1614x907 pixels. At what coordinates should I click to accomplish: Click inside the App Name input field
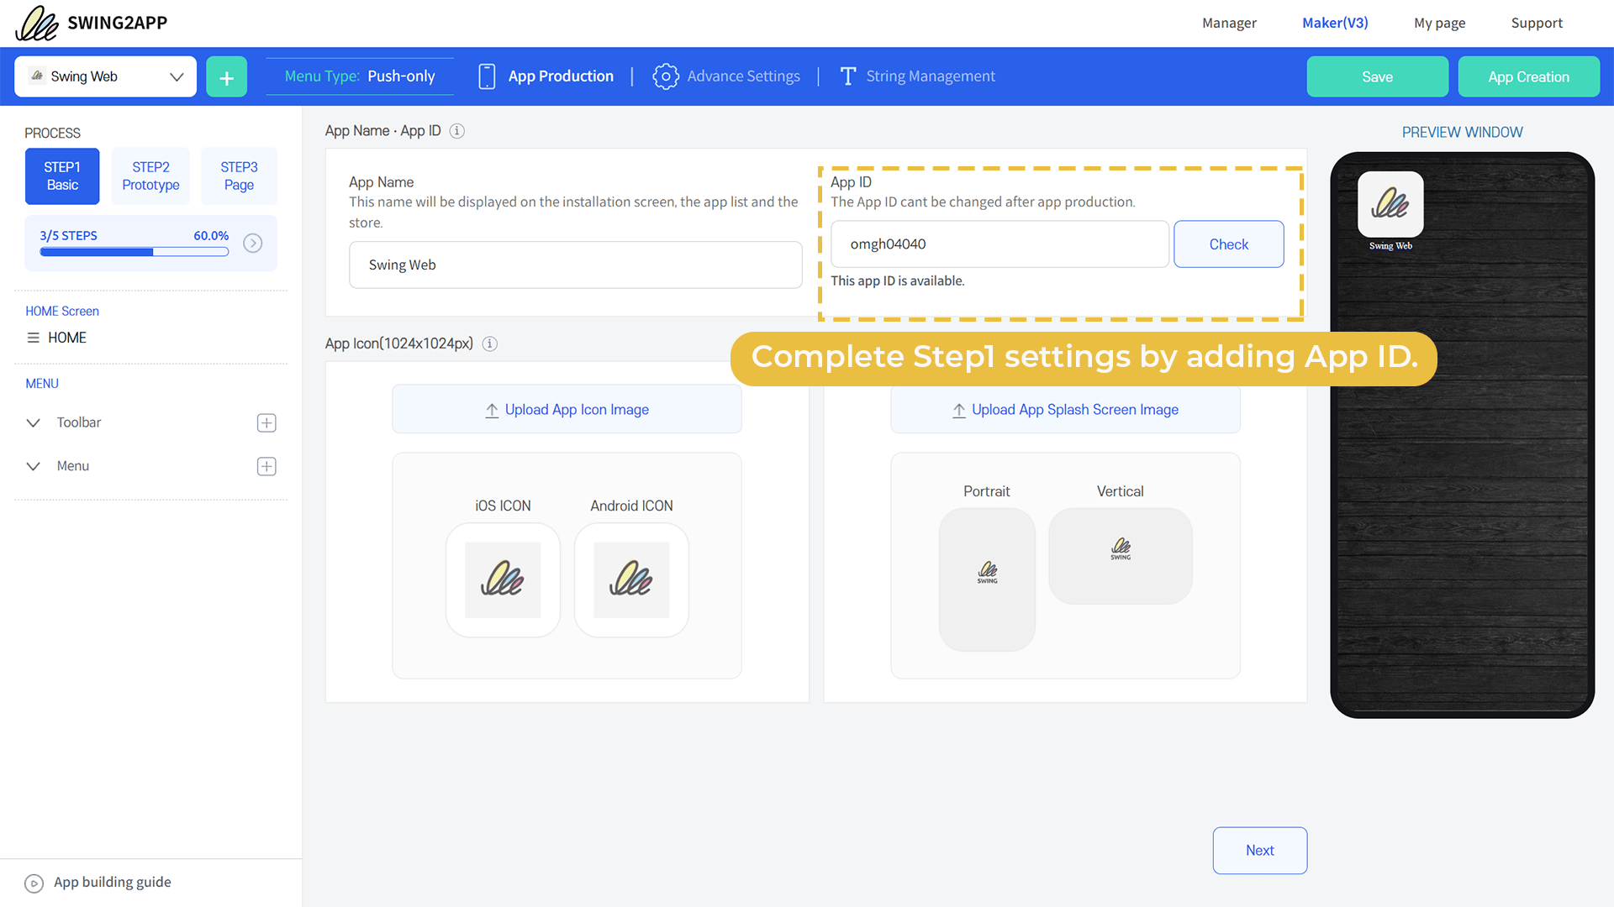point(575,265)
